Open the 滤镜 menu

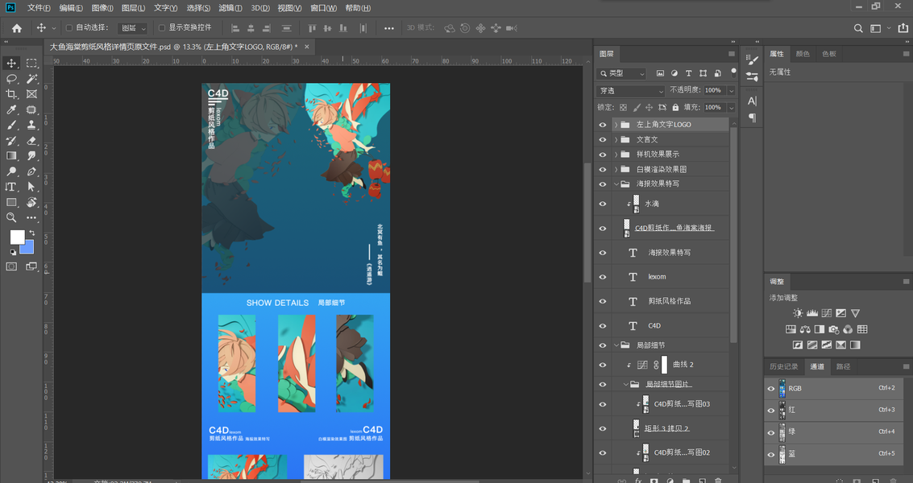[x=230, y=8]
